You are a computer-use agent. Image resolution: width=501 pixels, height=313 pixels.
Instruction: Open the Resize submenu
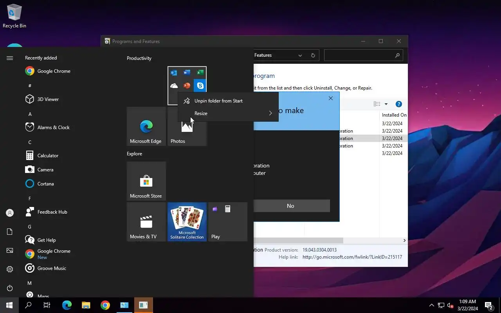[228, 113]
